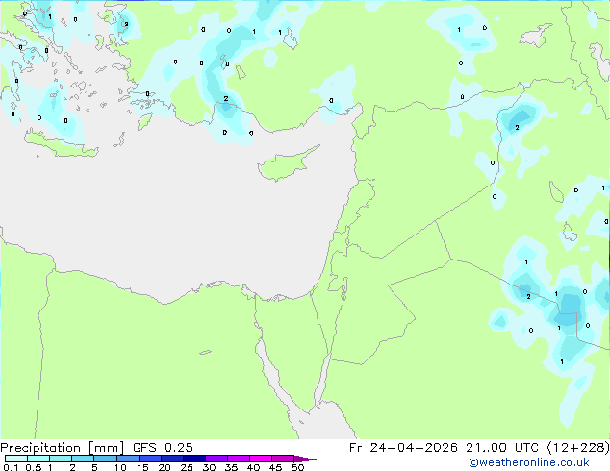The width and height of the screenshot is (610, 471).
Task: Select the 5–10 mm legend color swatch
Action: point(105,459)
